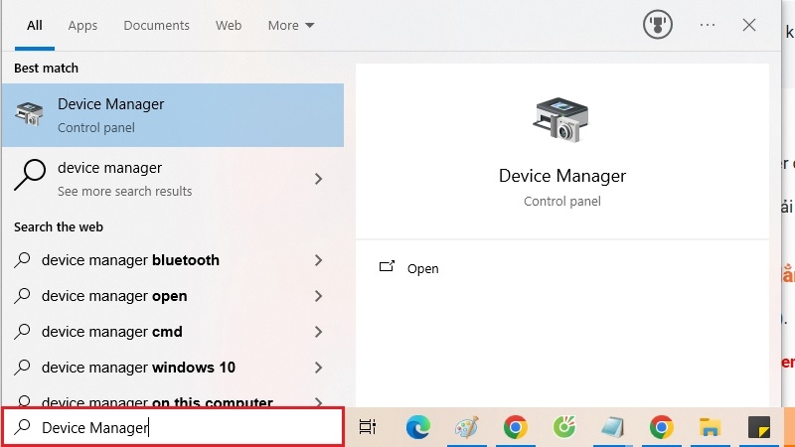
Task: Open the Sticky Notes taskbar icon
Action: coord(759,427)
